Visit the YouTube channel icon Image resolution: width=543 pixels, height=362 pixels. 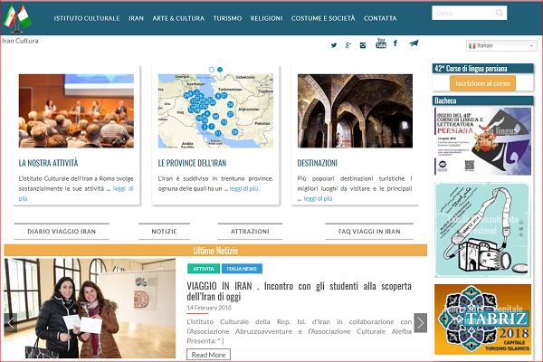(x=381, y=43)
